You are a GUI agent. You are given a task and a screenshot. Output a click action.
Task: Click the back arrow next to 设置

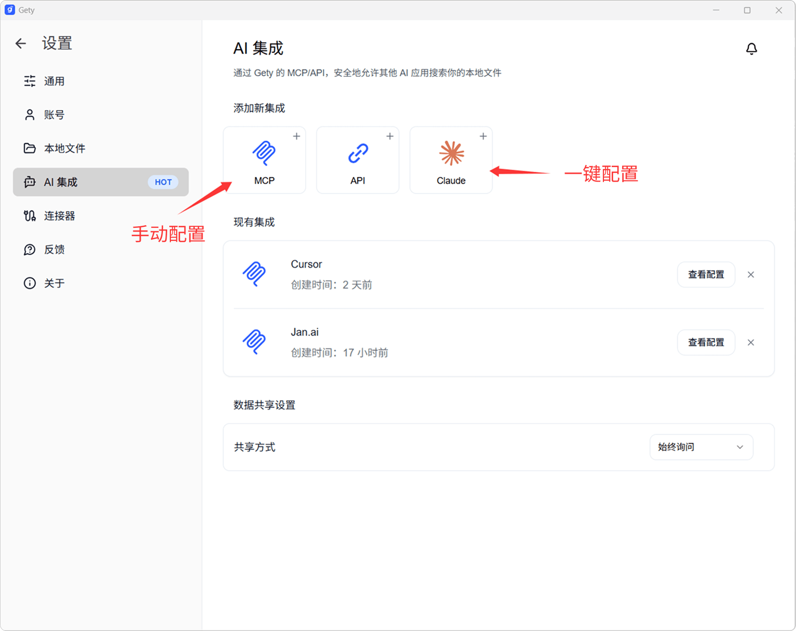(x=21, y=44)
